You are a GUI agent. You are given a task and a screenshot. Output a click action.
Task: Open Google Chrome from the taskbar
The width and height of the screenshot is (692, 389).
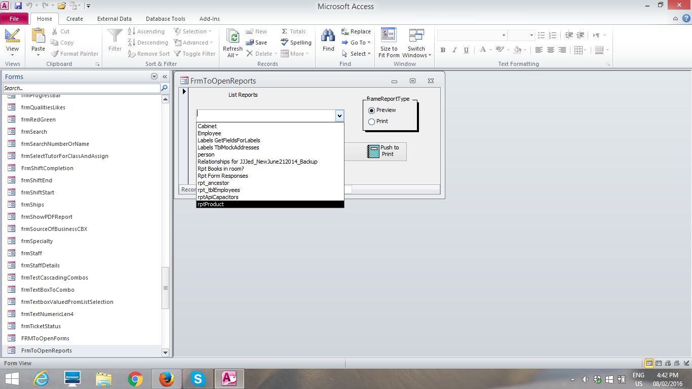pos(135,378)
